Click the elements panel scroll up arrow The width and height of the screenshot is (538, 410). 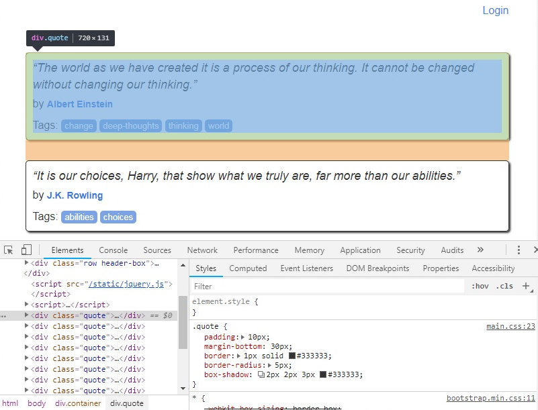tap(183, 265)
